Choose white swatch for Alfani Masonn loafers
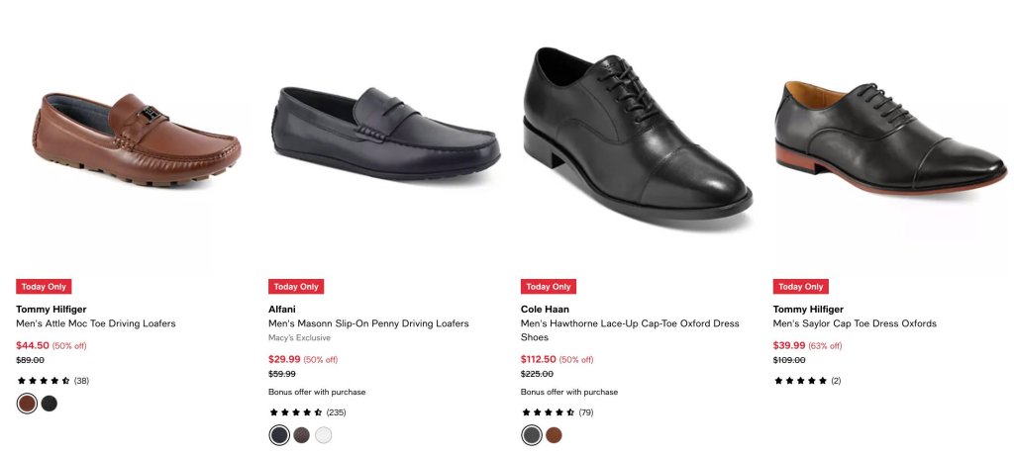Screen dimensions: 1014x454 pyautogui.click(x=324, y=435)
